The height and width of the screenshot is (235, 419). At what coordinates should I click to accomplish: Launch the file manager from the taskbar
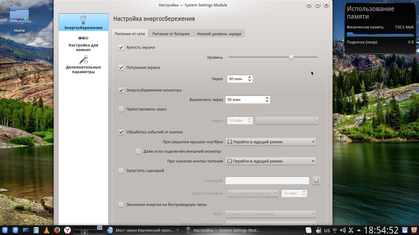click(36, 230)
